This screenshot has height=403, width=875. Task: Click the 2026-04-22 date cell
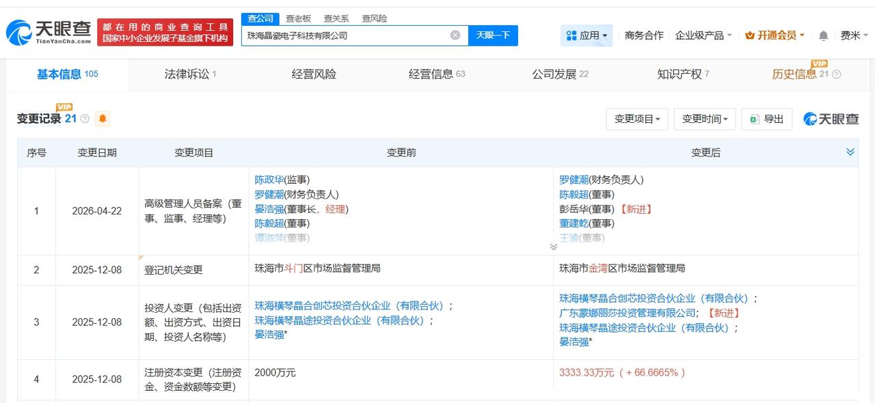(97, 211)
